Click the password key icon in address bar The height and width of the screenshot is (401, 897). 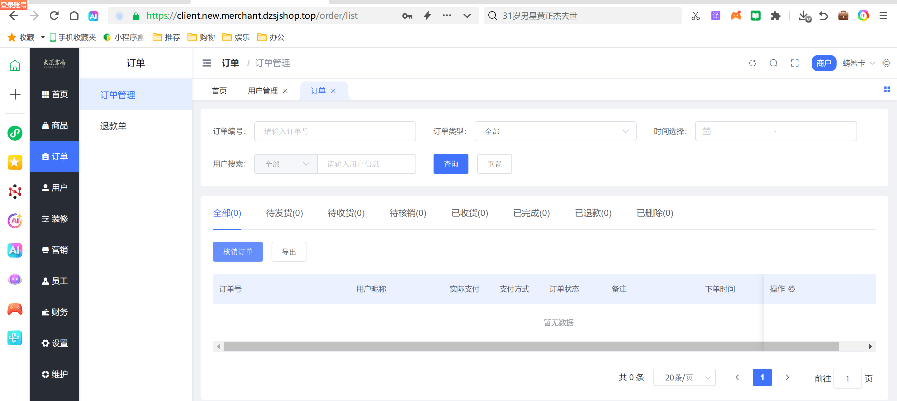click(x=407, y=16)
